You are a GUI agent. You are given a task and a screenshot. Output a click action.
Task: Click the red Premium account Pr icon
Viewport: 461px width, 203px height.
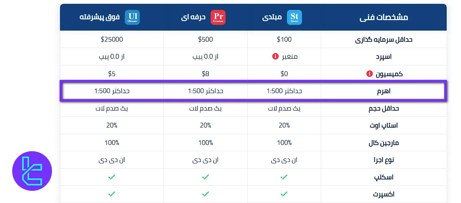point(218,17)
